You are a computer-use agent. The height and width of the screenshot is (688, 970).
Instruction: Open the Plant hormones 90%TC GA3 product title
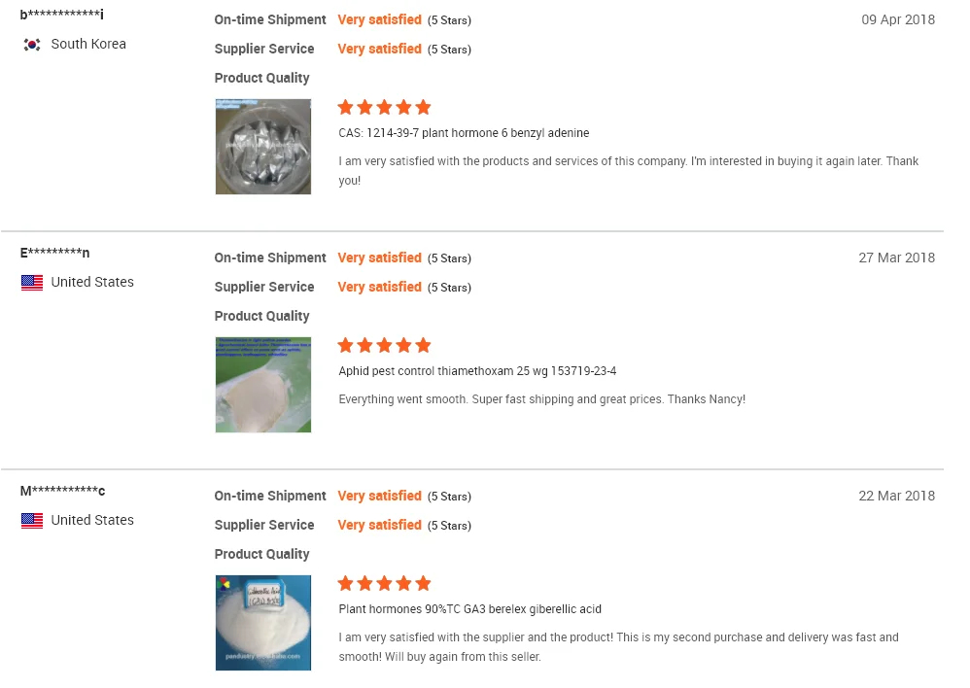(x=469, y=609)
